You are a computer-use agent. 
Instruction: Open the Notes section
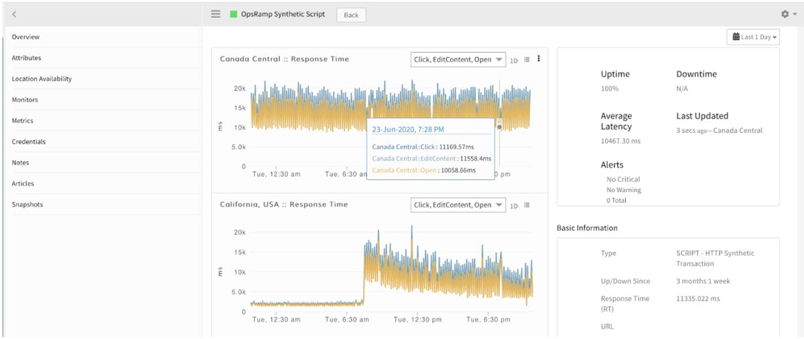21,162
